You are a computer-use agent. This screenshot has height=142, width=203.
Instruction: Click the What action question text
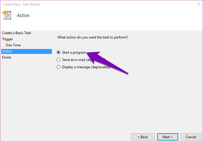(93, 37)
